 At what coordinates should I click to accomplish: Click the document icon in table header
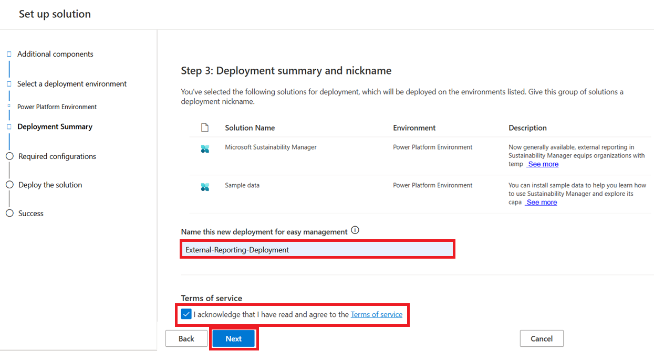coord(205,127)
